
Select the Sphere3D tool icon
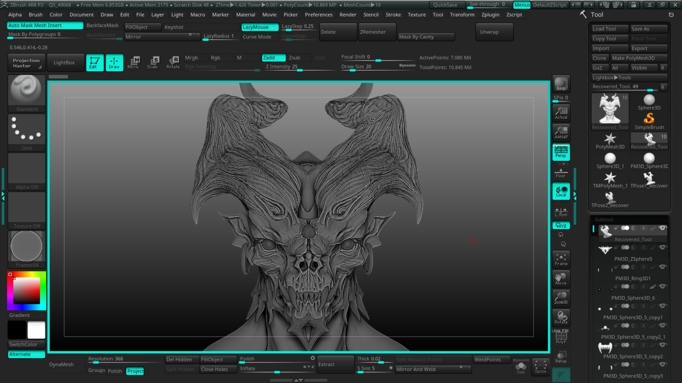click(x=649, y=102)
